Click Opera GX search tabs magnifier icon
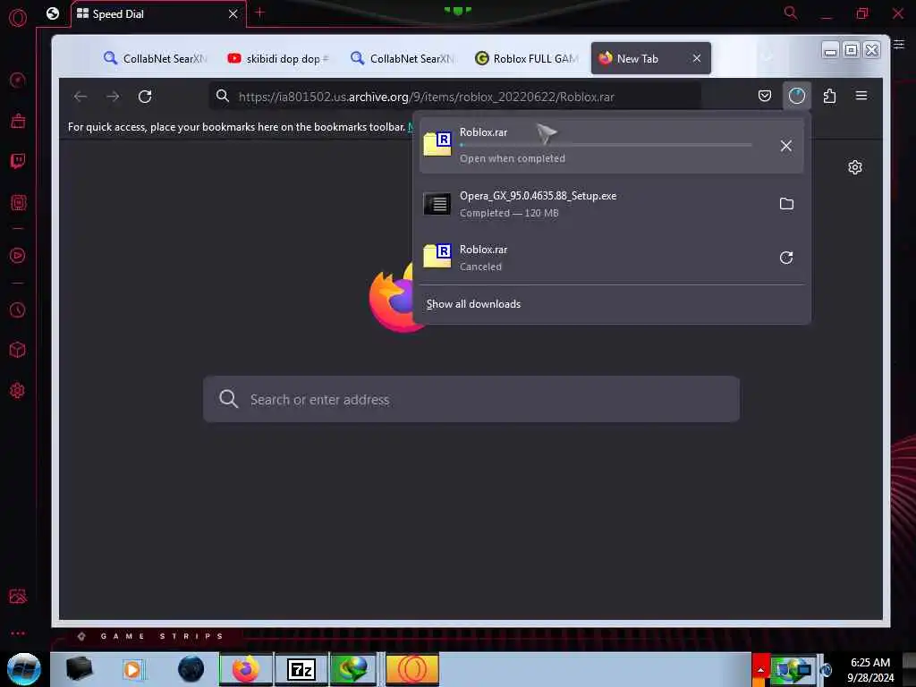This screenshot has height=687, width=916. [791, 13]
